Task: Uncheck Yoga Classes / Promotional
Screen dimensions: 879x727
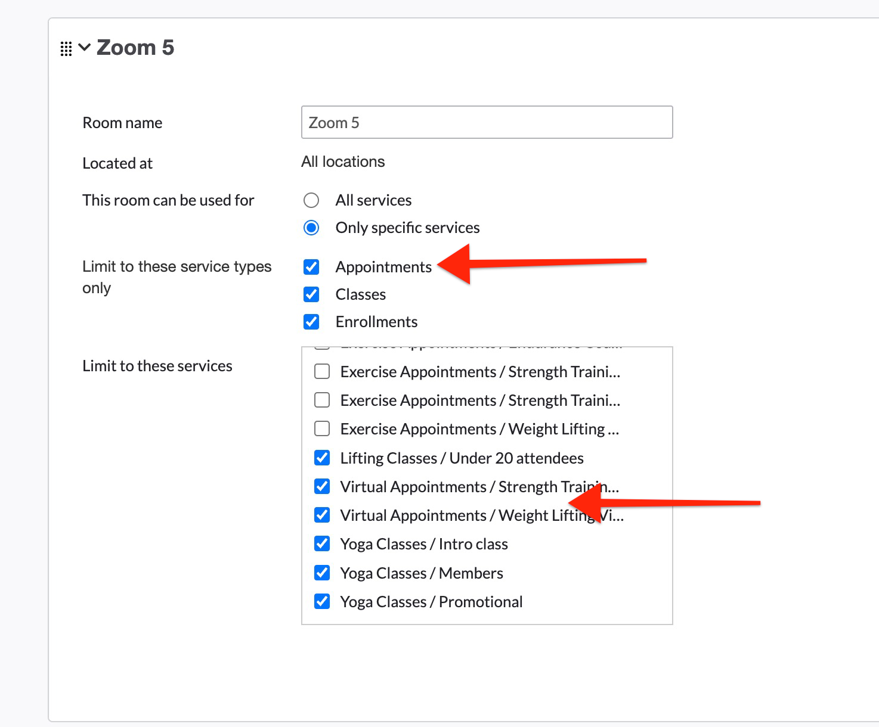Action: [322, 601]
